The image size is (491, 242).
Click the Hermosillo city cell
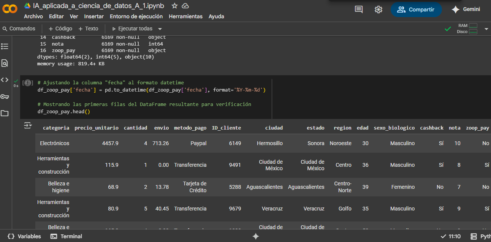coord(270,143)
